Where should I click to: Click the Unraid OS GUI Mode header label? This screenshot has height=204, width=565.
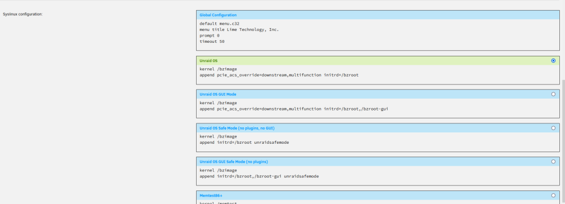point(218,94)
